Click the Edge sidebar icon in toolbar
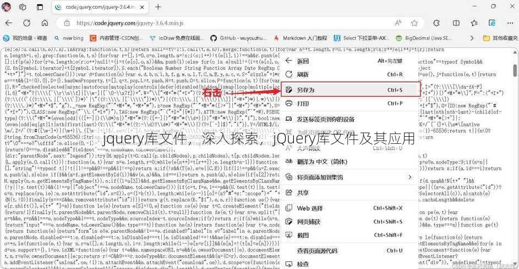This screenshot has height=269, width=519. (492, 23)
